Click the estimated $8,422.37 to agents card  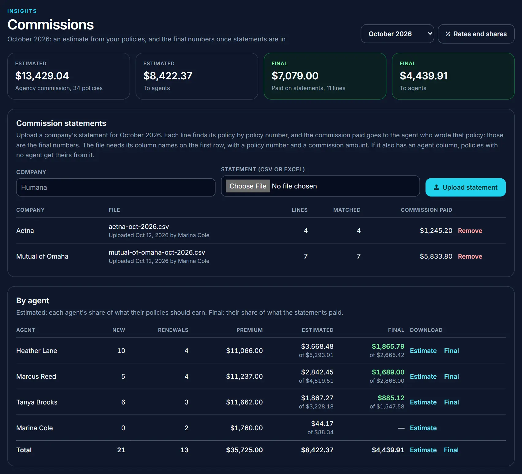pyautogui.click(x=197, y=76)
